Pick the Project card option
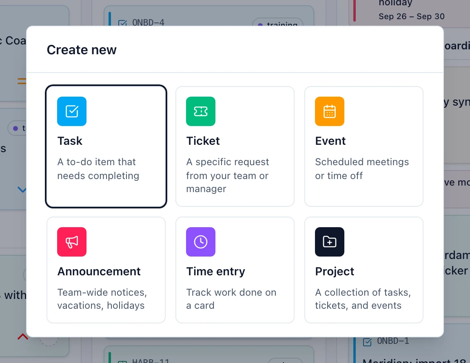 [364, 270]
